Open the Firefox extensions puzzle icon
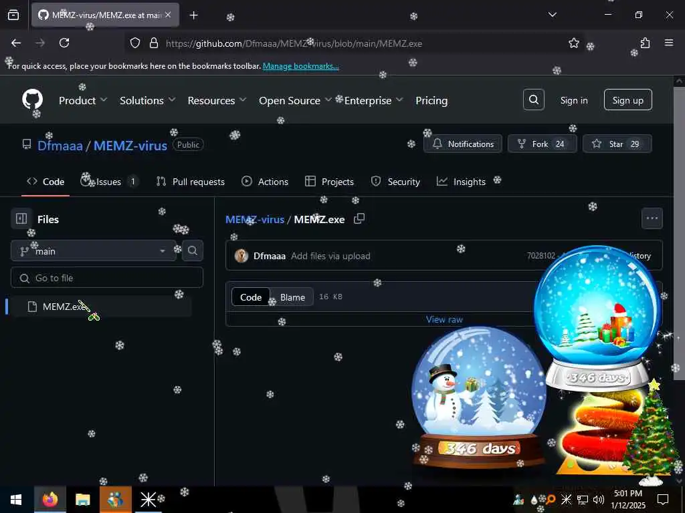 [x=645, y=43]
